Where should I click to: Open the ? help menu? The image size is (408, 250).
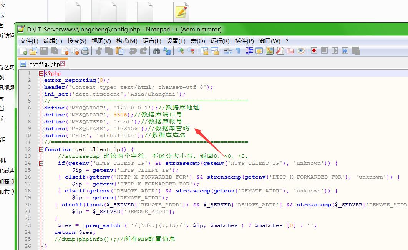click(x=287, y=41)
